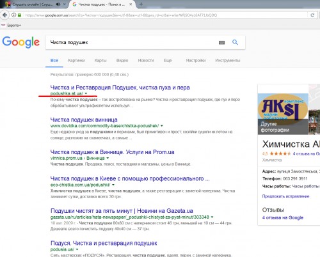Open the Ещё menu
Viewport: 320px width, 257px height.
point(168,61)
